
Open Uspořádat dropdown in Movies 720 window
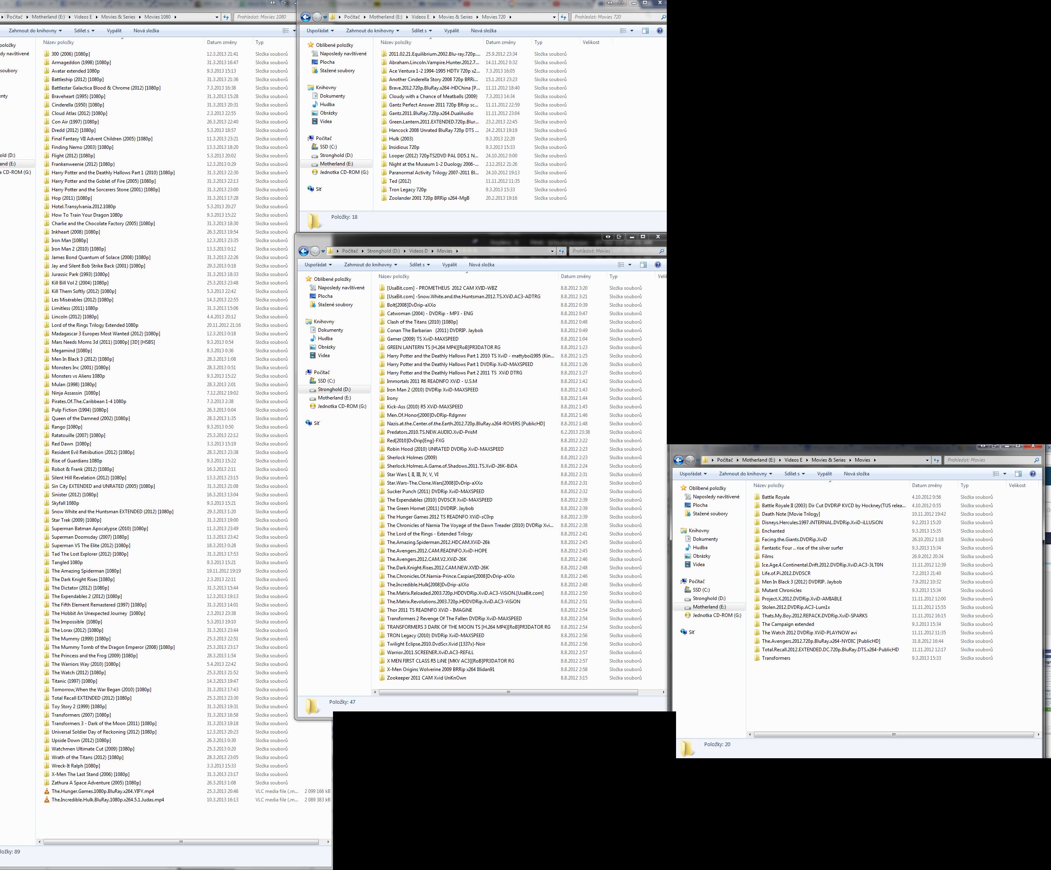[x=320, y=31]
